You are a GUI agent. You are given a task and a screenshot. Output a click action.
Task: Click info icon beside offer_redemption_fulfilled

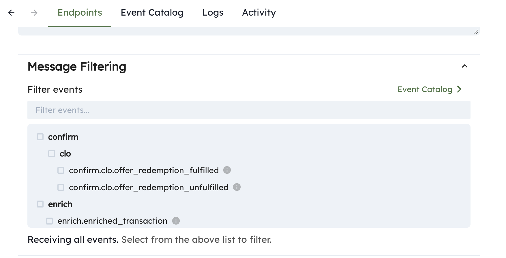coord(227,170)
